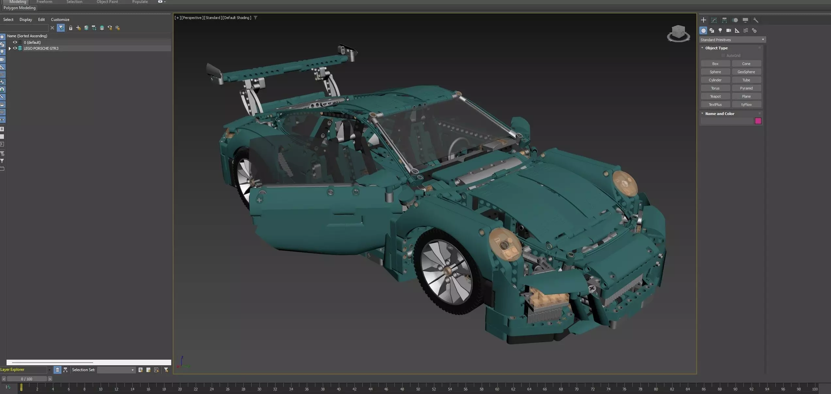Open the viewport [+] menu
831x394 pixels.
[x=177, y=18]
